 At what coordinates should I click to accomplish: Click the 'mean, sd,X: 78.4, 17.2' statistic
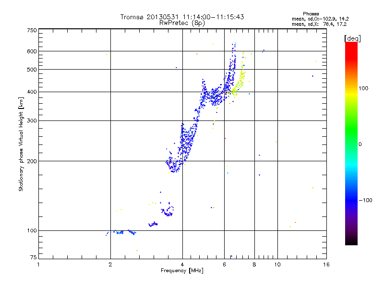click(319, 24)
